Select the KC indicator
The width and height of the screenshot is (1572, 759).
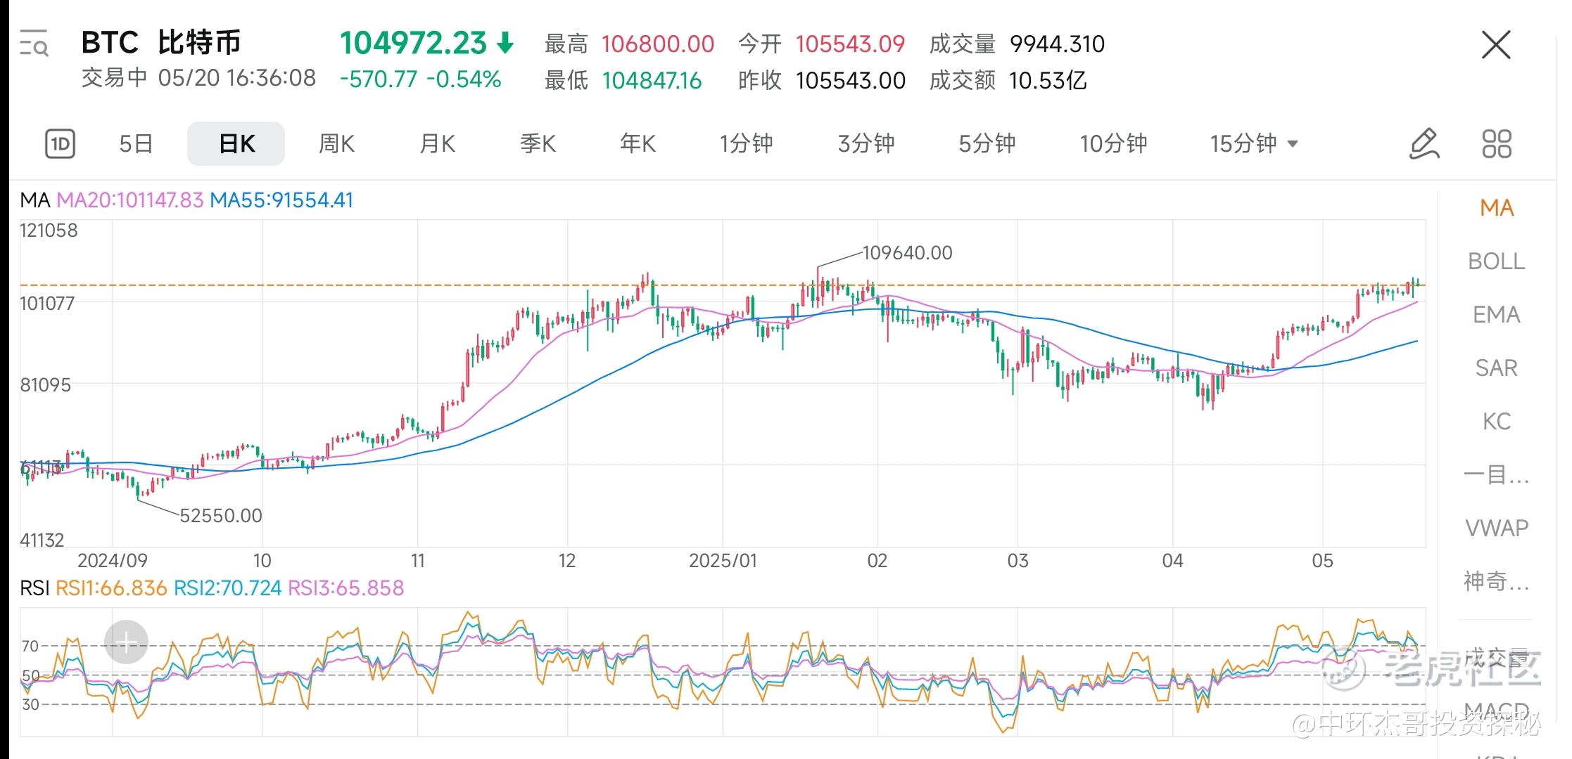point(1496,422)
